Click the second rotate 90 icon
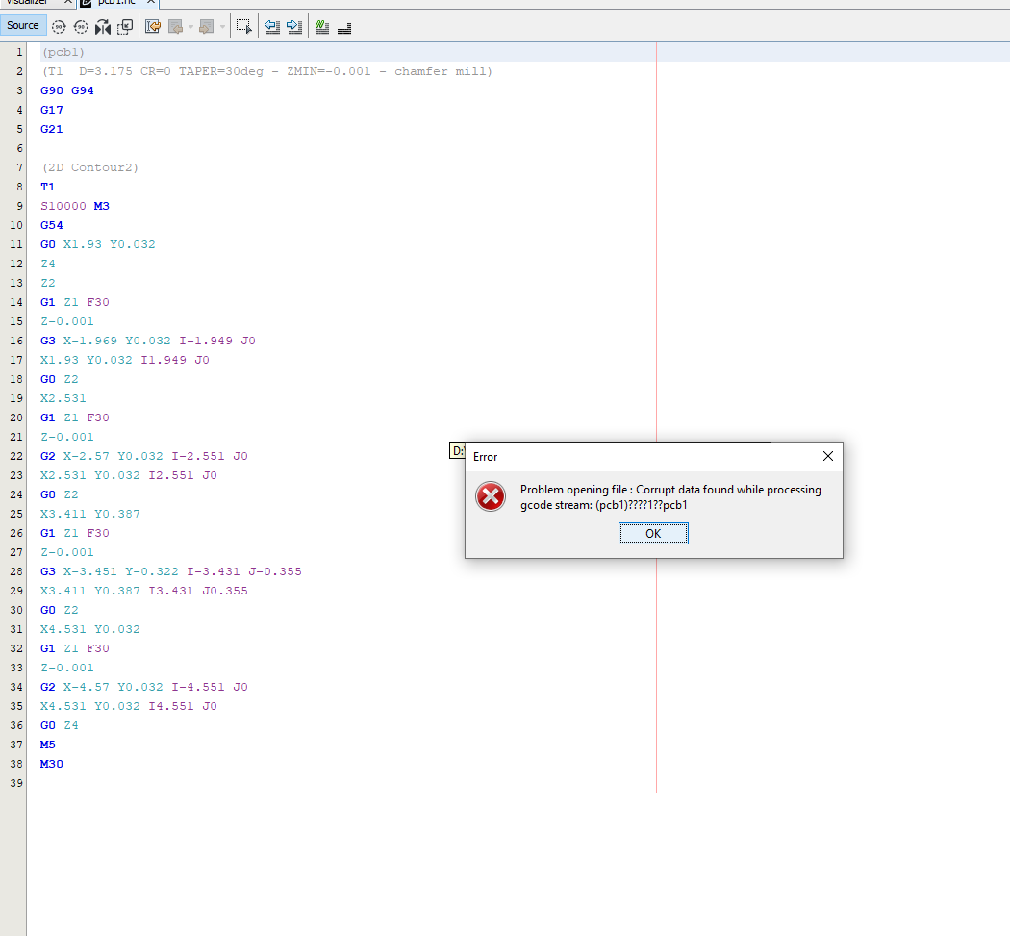The width and height of the screenshot is (1010, 936). tap(81, 27)
